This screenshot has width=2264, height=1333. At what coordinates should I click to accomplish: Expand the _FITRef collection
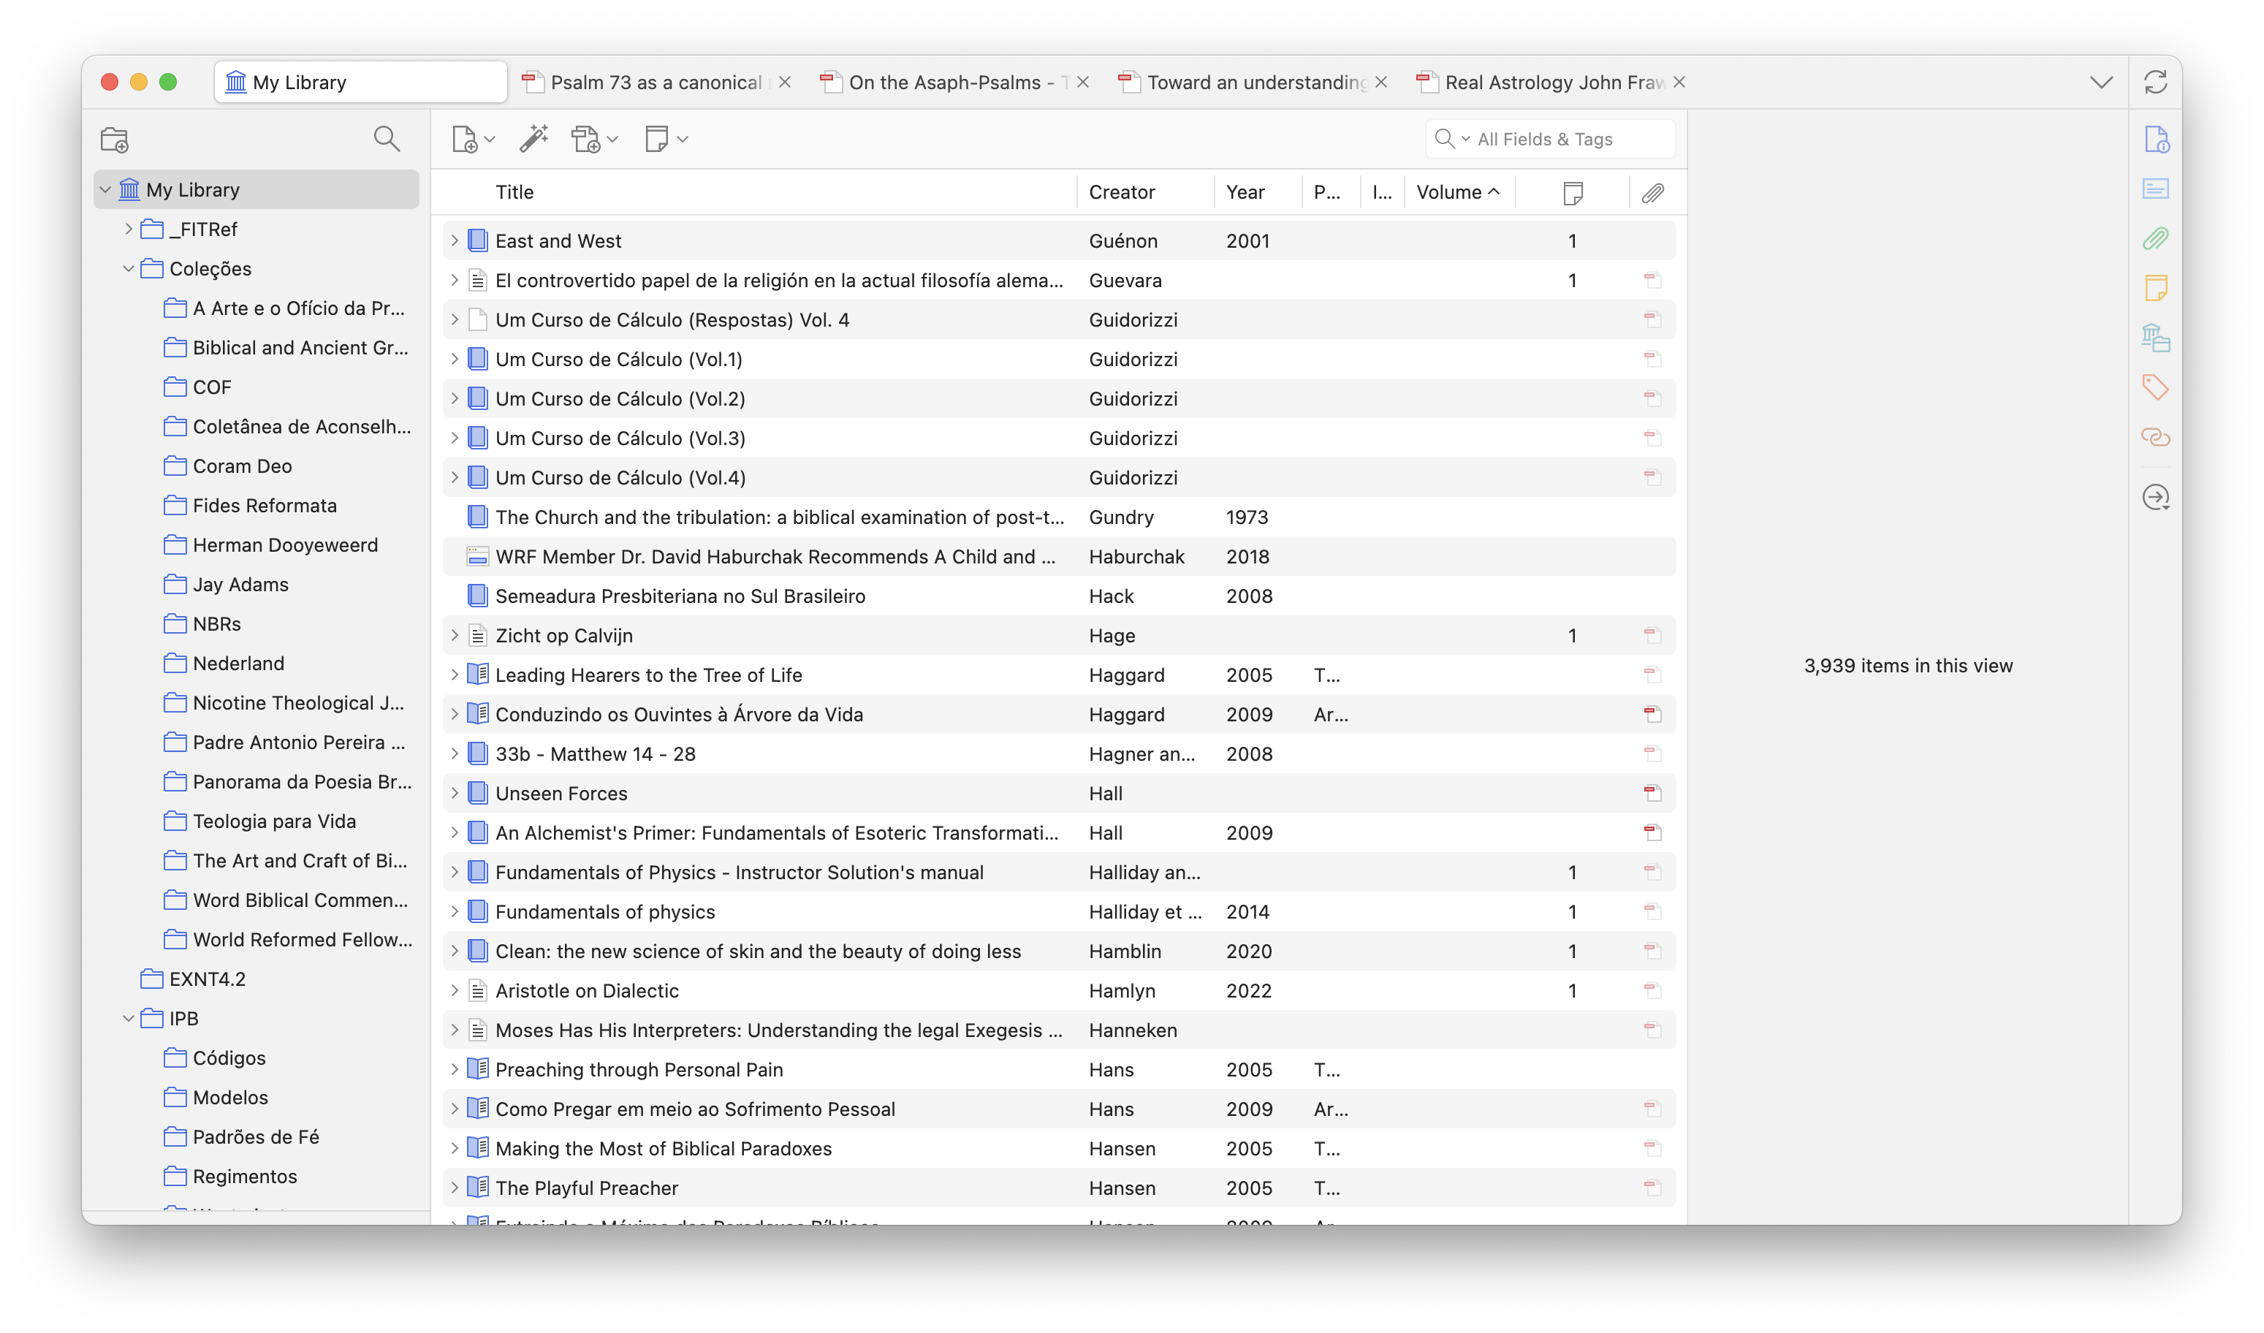click(129, 229)
